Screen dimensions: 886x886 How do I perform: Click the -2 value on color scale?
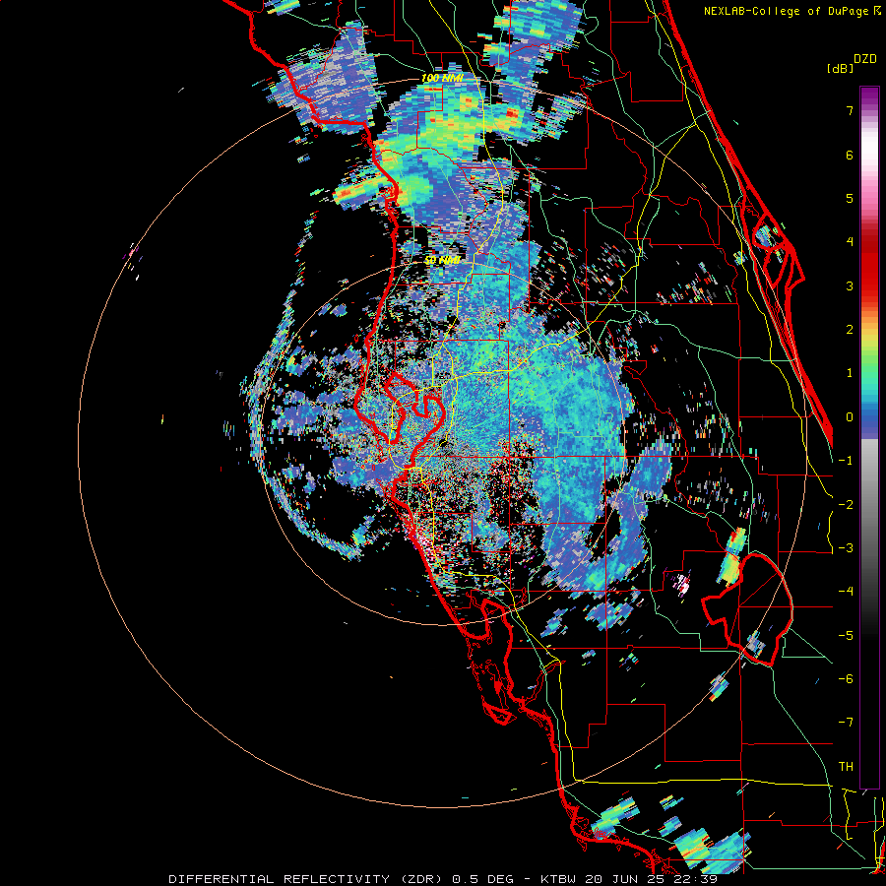pos(846,505)
